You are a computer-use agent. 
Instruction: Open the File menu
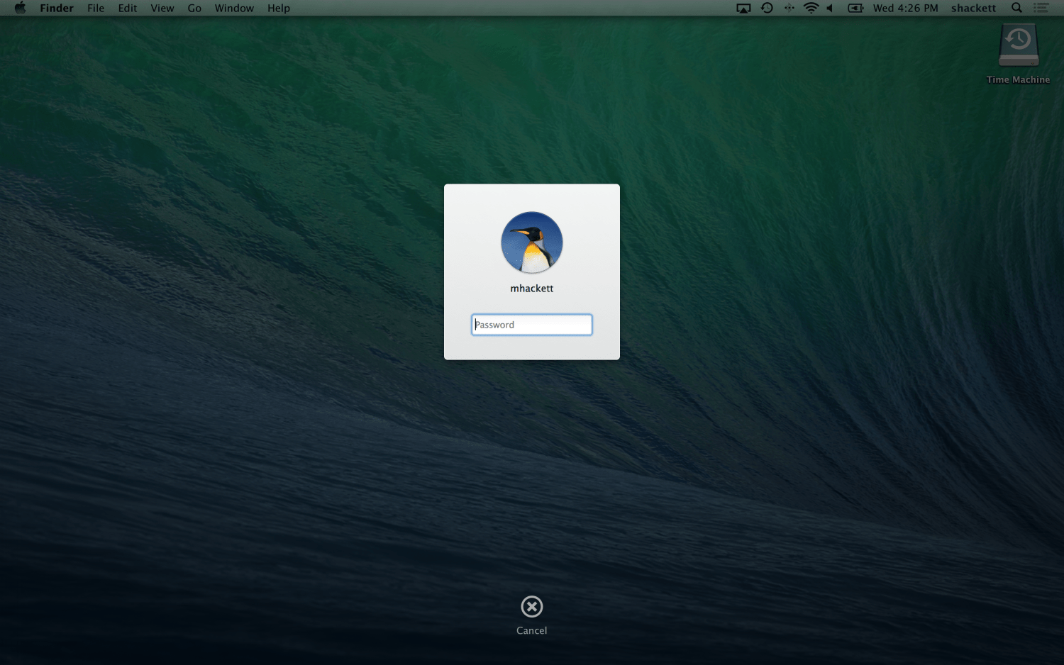click(x=96, y=9)
